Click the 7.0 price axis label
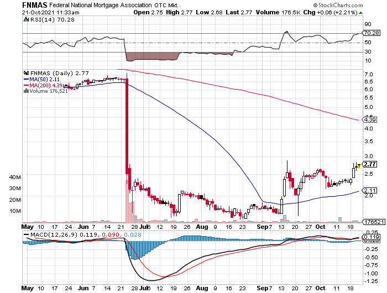The width and height of the screenshot is (387, 293). (369, 74)
